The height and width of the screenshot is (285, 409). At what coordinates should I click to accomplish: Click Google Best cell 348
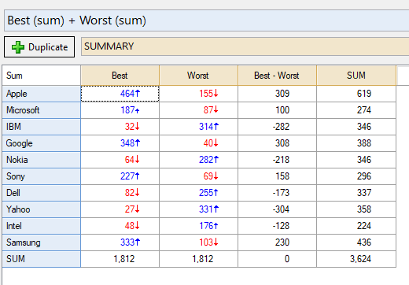coord(120,143)
